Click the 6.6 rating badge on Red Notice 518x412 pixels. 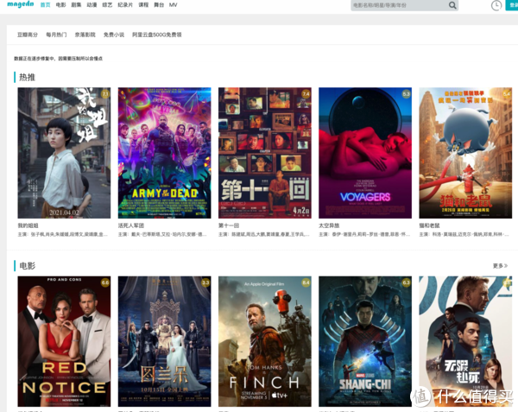105,282
